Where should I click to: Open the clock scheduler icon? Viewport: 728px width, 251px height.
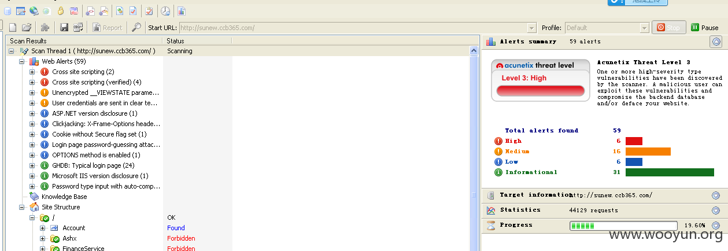click(165, 10)
